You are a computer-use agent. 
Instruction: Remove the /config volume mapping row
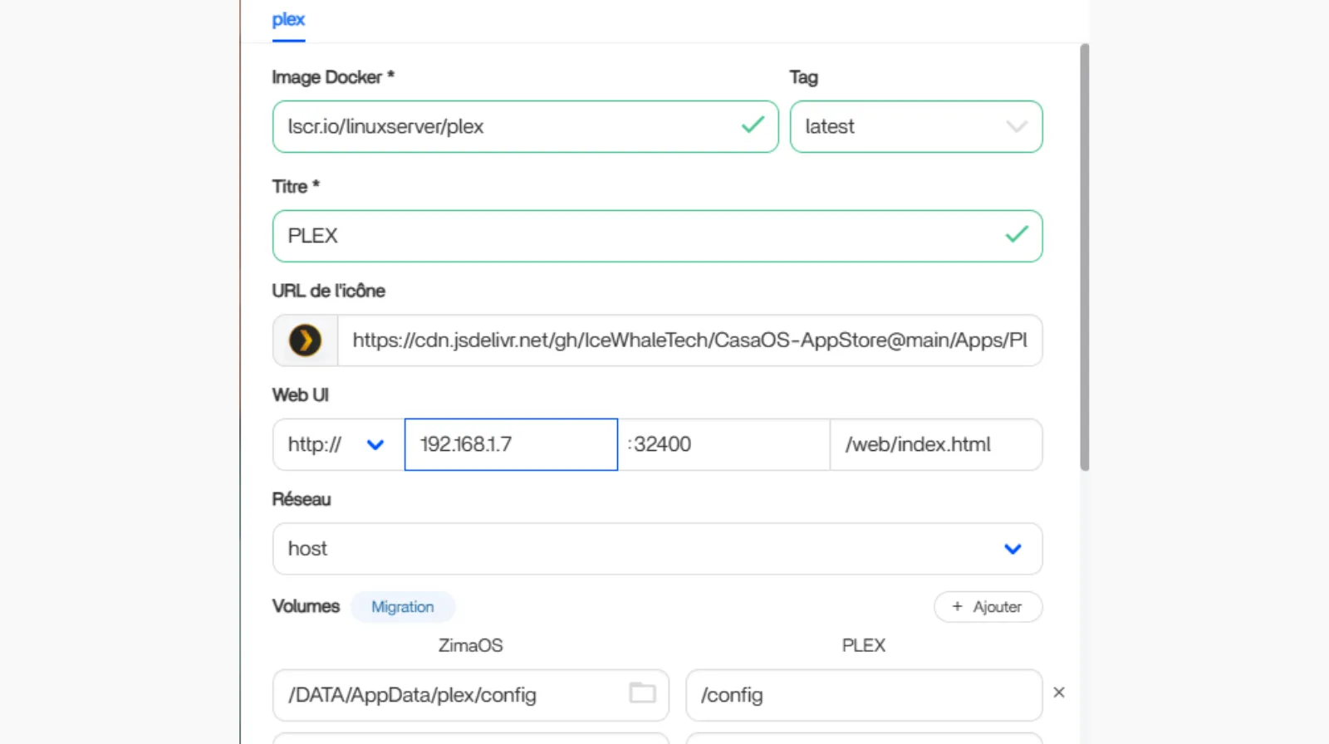tap(1059, 693)
